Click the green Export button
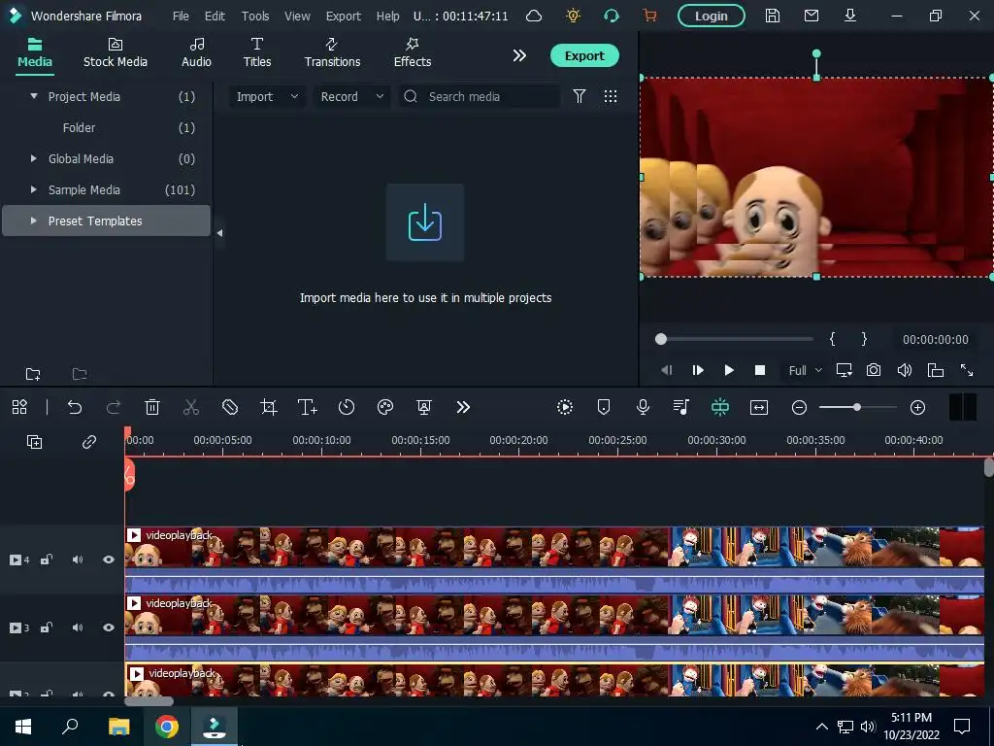Screen dimensions: 994x746 point(584,55)
